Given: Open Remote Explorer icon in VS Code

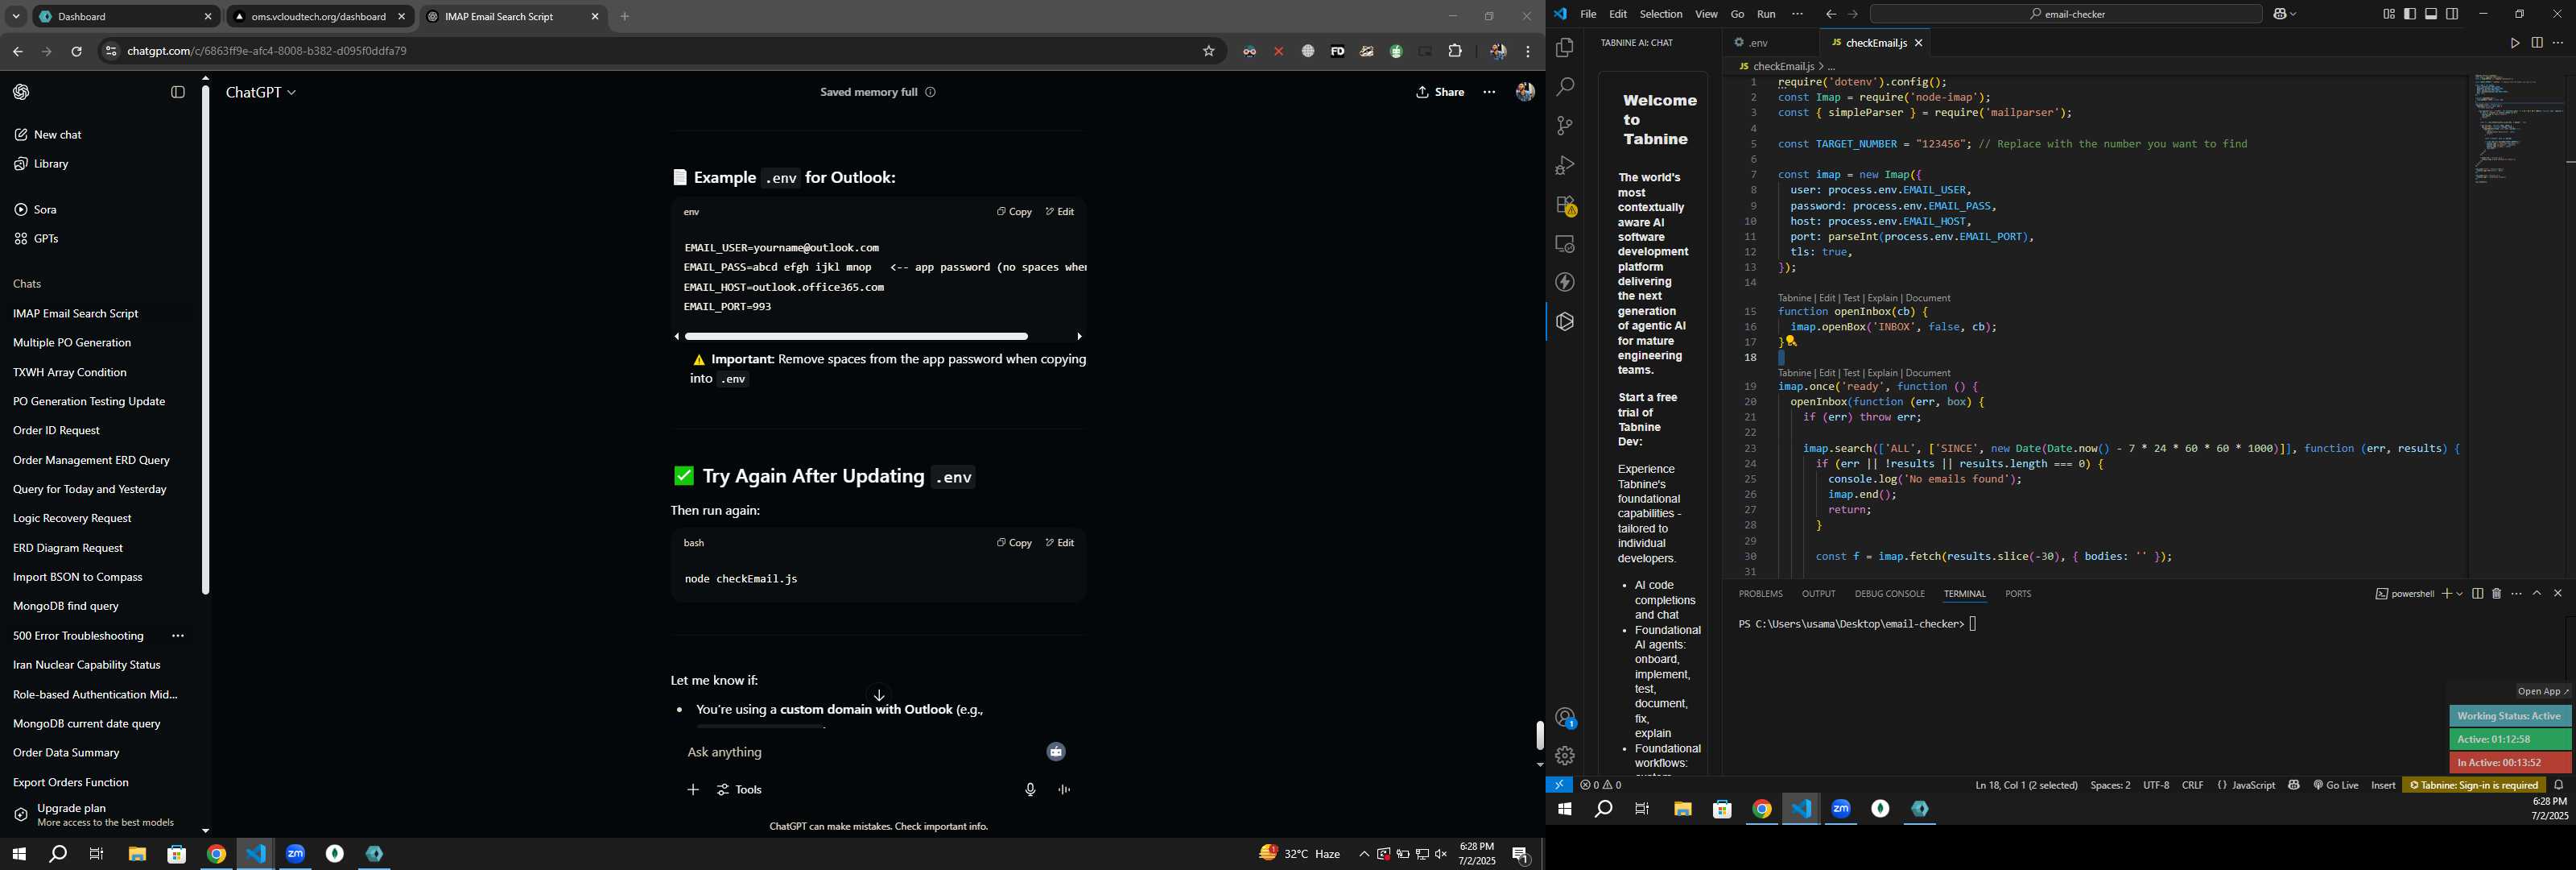Looking at the screenshot, I should pyautogui.click(x=1565, y=244).
